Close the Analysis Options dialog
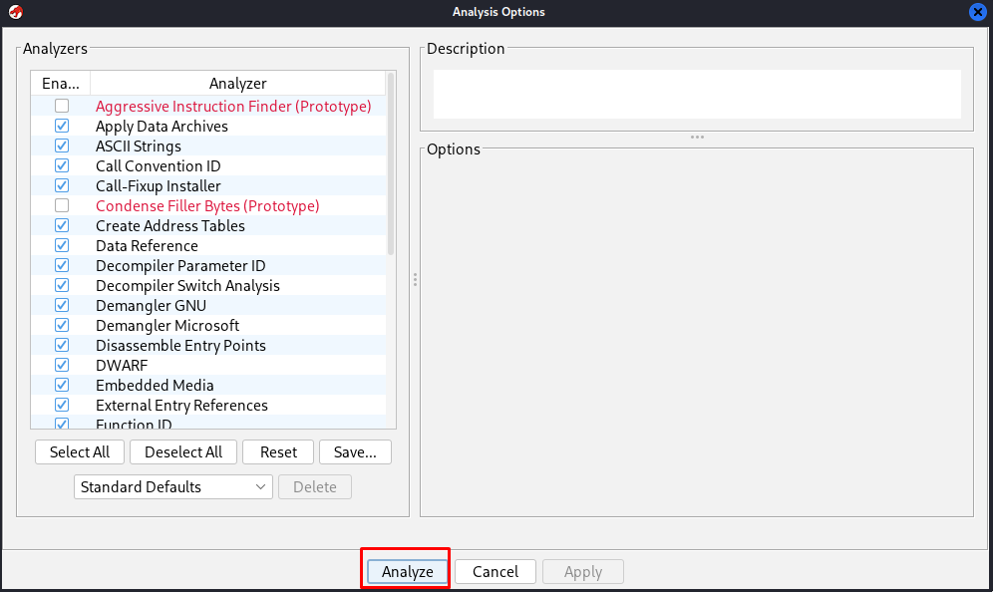The height and width of the screenshot is (592, 993). 978,12
